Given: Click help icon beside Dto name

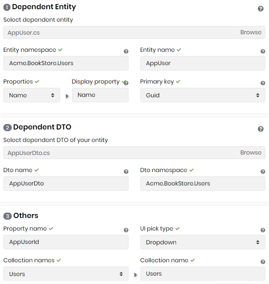Looking at the screenshot, I should pos(126,172).
